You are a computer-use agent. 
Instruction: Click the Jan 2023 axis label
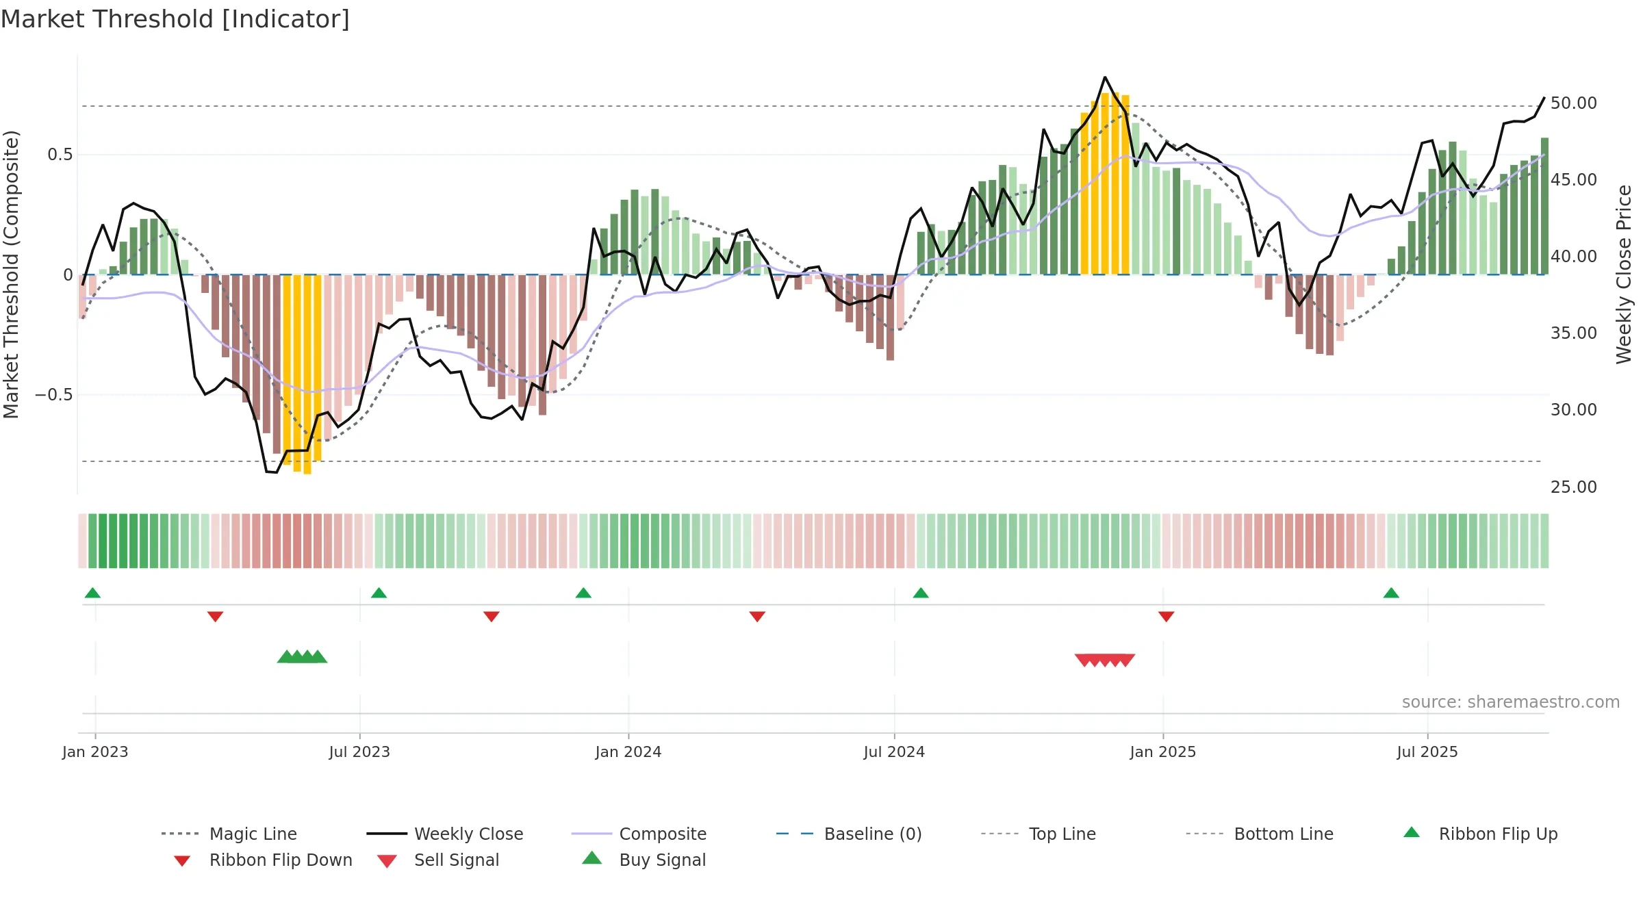(x=95, y=752)
